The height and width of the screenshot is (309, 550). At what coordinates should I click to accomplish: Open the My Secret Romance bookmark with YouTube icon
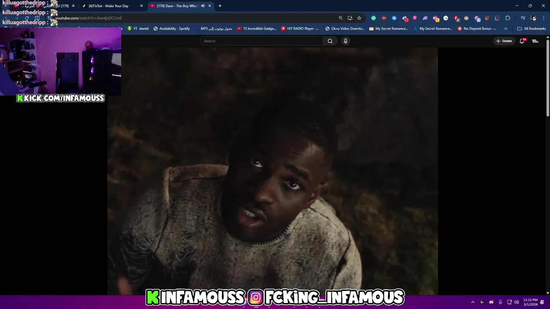[x=388, y=29]
